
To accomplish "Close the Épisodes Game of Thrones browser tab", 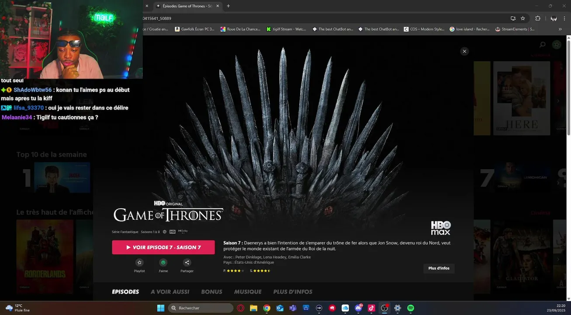I will click(x=217, y=6).
